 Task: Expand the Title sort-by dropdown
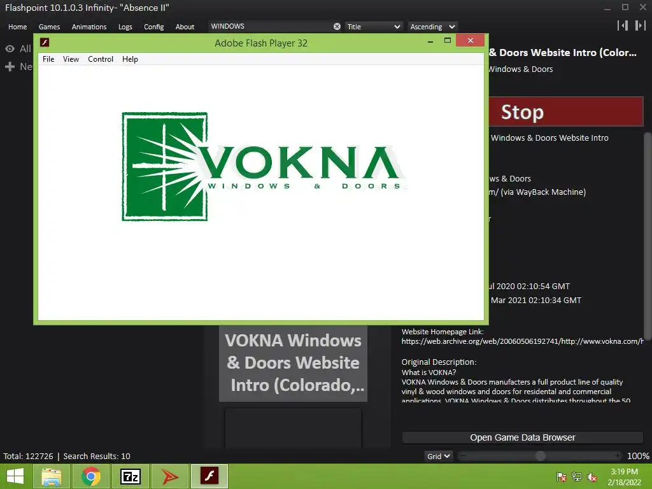pyautogui.click(x=373, y=27)
